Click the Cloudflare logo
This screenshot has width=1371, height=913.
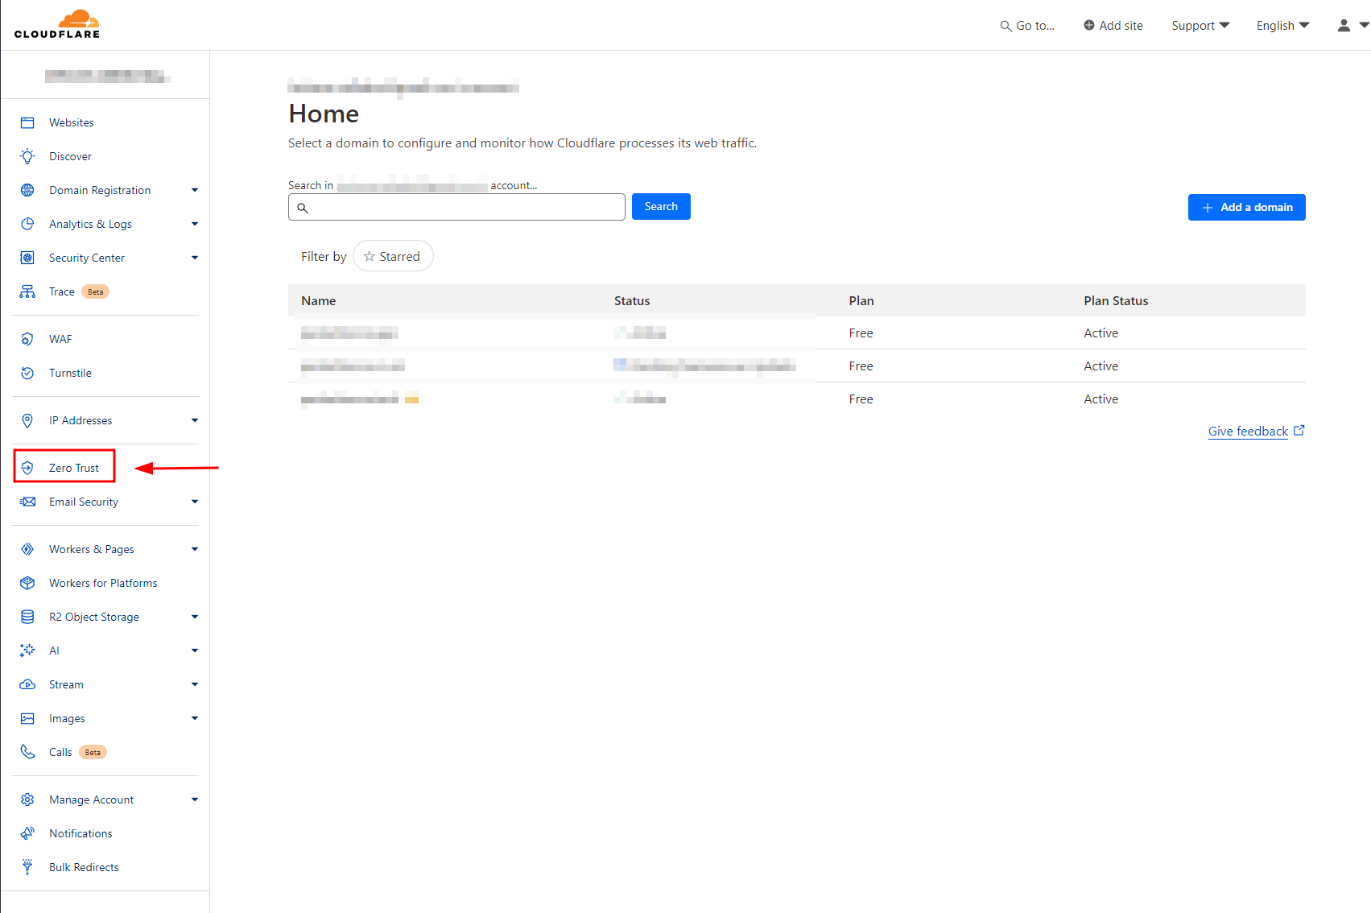[57, 24]
